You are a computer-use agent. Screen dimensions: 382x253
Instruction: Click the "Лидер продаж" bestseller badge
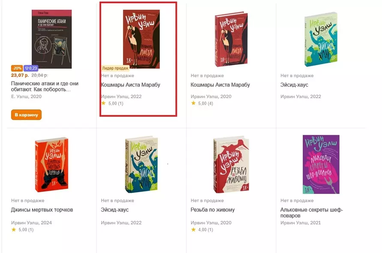(115, 68)
